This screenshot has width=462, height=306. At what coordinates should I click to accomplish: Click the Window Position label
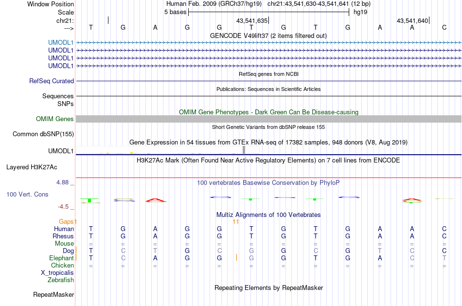click(x=51, y=4)
